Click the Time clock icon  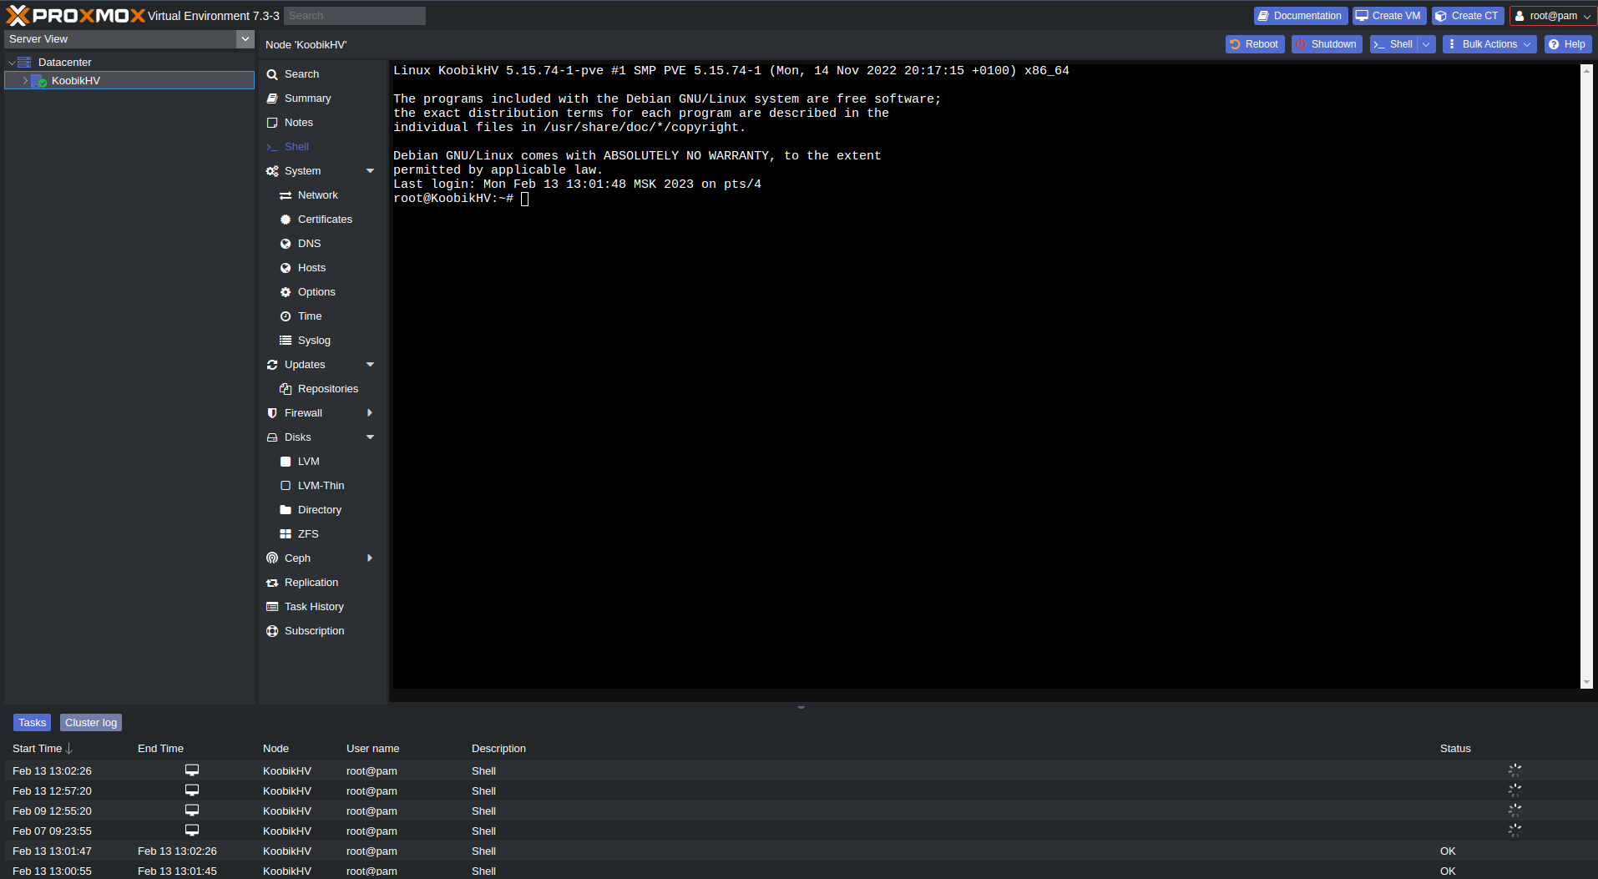[286, 316]
